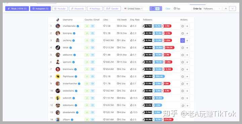Open jiffpom username link
The image size is (242, 124).
tap(67, 120)
